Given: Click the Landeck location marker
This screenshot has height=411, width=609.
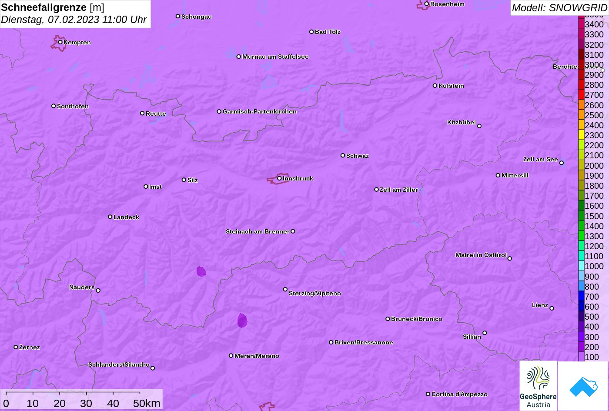Looking at the screenshot, I should click(x=110, y=217).
